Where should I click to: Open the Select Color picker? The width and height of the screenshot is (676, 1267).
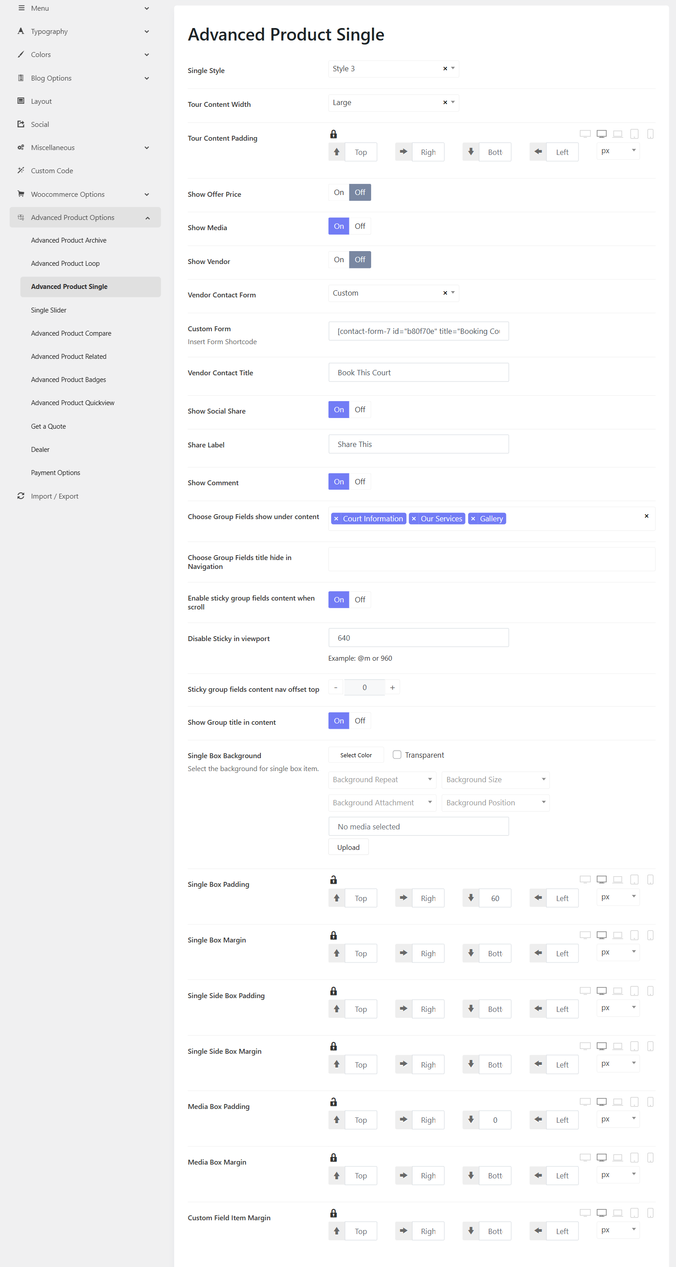click(x=356, y=755)
